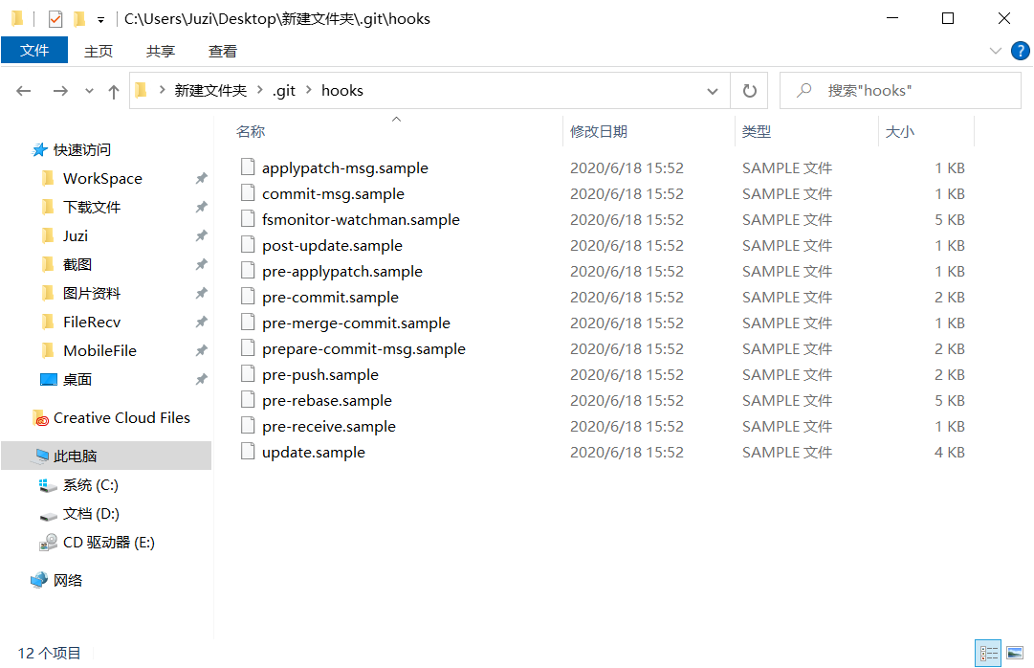Click the refresh icon beside the address bar

[x=750, y=90]
